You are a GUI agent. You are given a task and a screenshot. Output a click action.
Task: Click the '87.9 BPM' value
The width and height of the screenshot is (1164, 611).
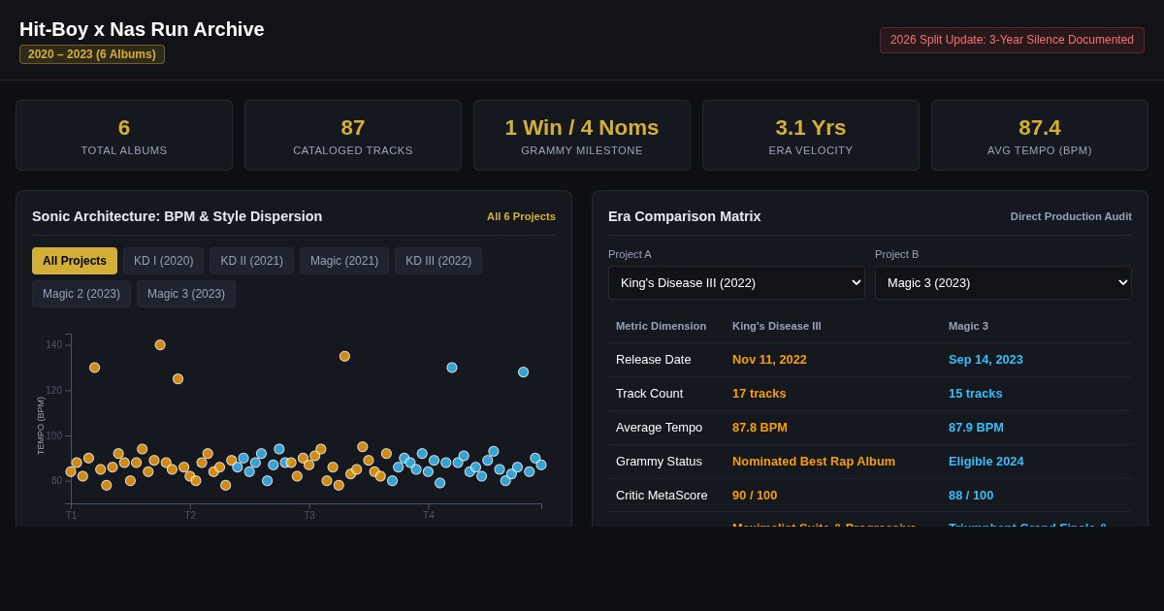tap(976, 428)
